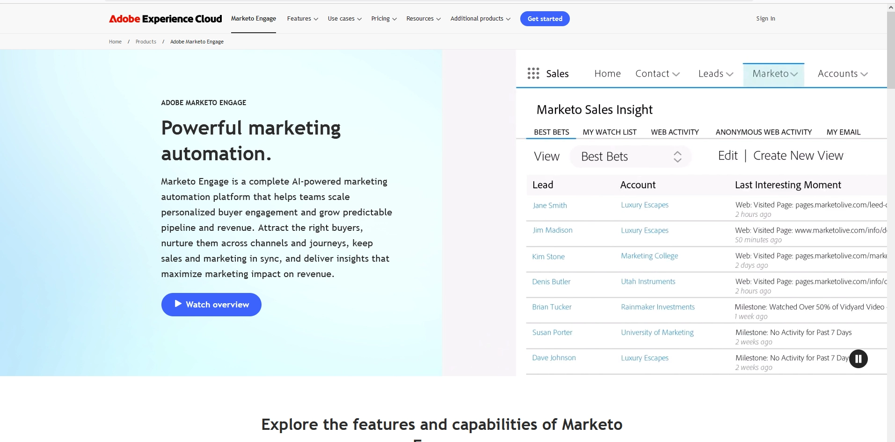The height and width of the screenshot is (442, 895).
Task: Click the Edit view link
Action: 728,156
